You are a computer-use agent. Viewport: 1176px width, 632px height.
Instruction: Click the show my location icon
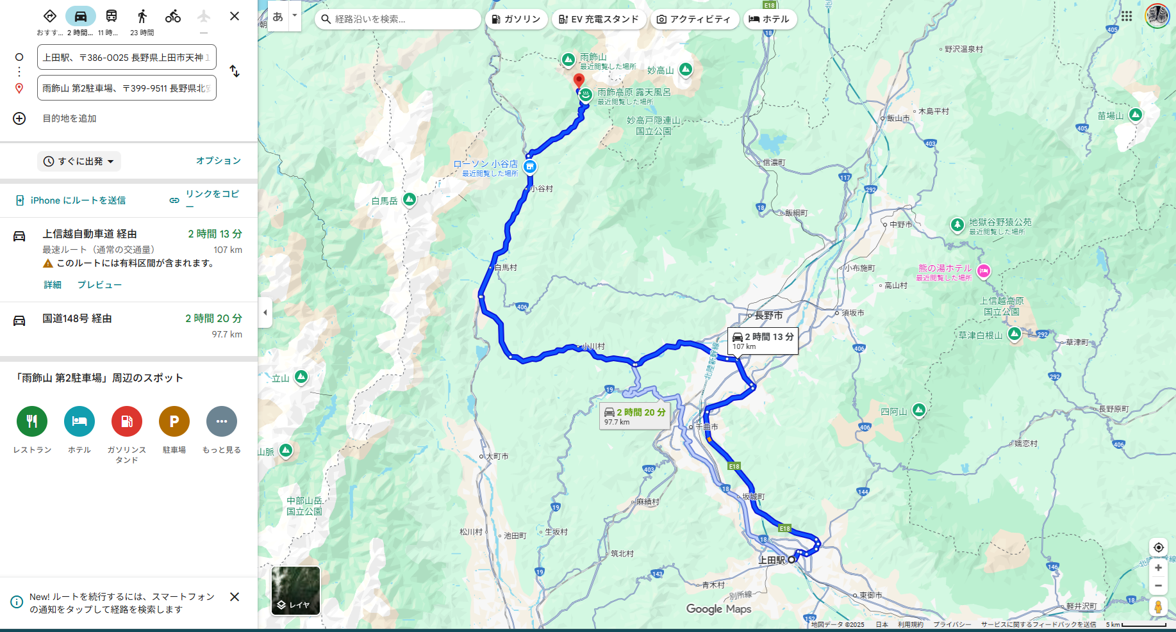1158,547
